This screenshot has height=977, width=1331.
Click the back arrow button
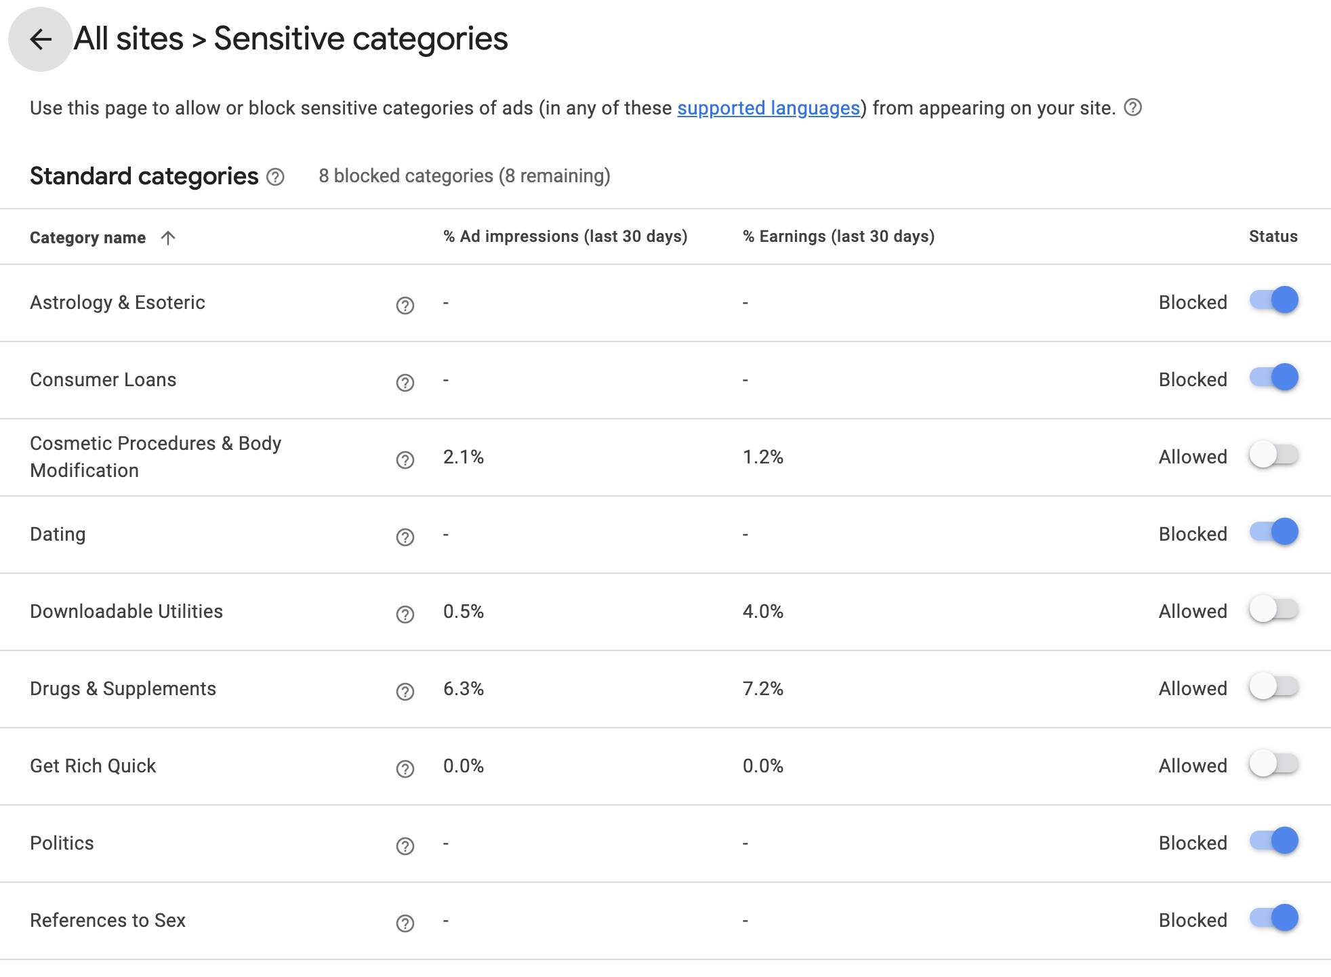click(x=40, y=39)
